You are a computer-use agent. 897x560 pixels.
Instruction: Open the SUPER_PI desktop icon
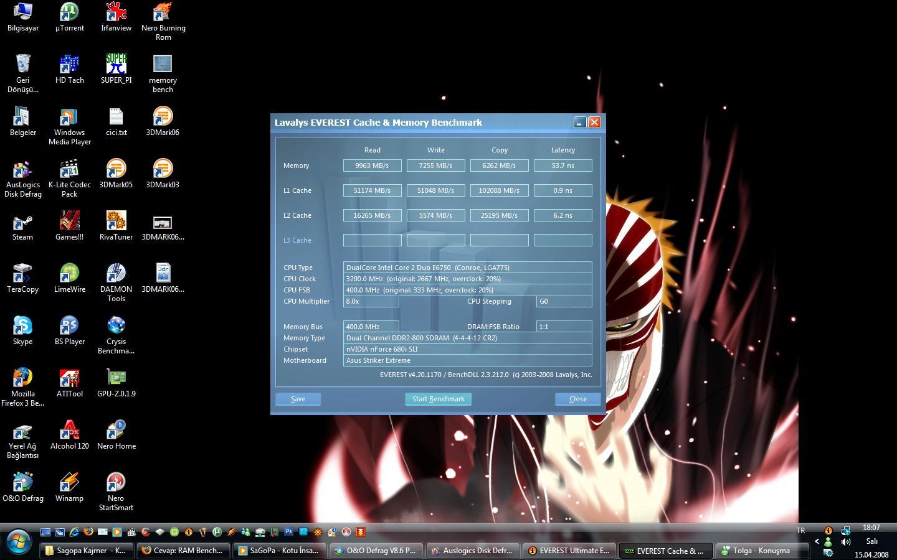(x=116, y=69)
